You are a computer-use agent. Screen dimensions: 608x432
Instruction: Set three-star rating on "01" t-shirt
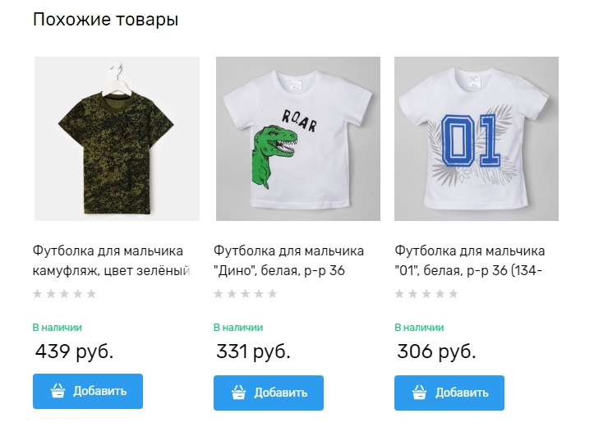coord(426,294)
